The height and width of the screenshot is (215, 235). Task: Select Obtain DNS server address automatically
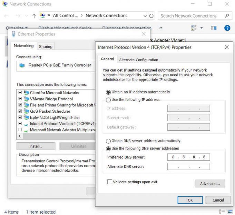point(108,141)
